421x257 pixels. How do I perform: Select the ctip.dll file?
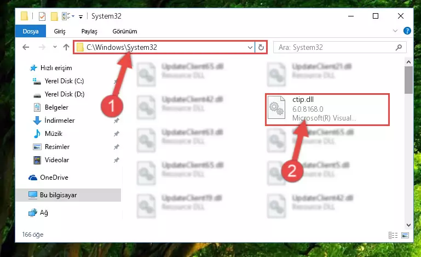tap(327, 110)
